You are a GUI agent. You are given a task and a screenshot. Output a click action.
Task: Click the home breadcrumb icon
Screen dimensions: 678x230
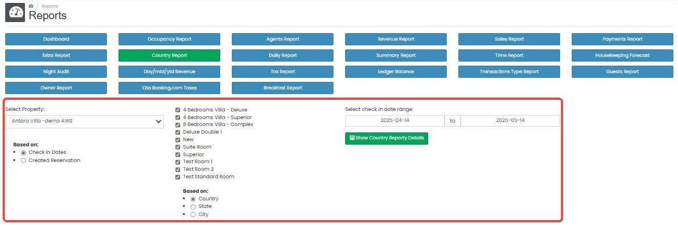point(31,6)
